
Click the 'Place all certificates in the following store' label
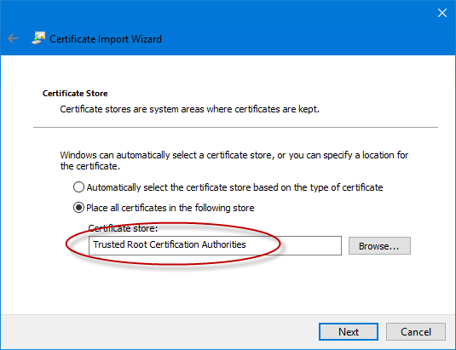(x=170, y=208)
